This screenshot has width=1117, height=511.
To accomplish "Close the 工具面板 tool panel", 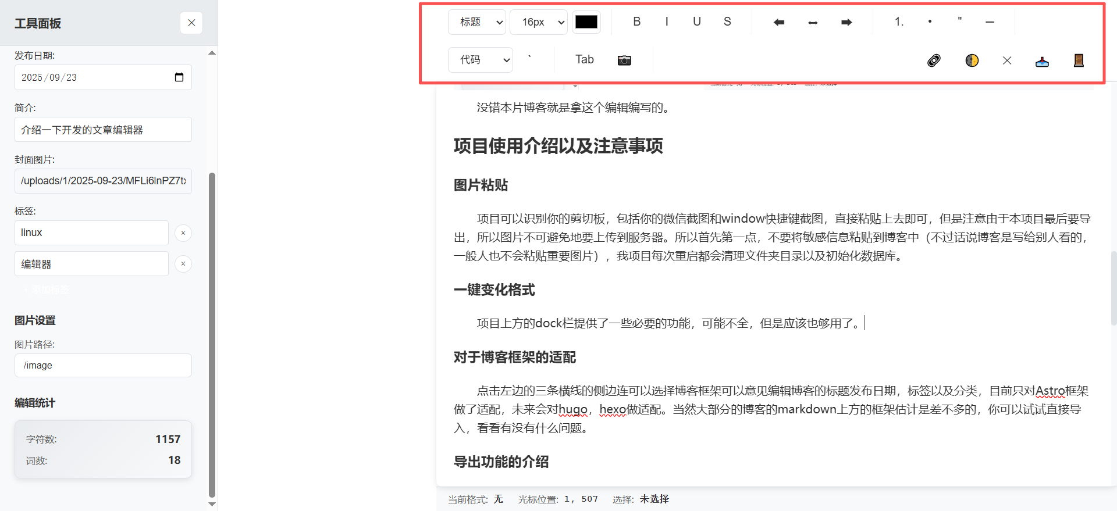I will click(191, 23).
